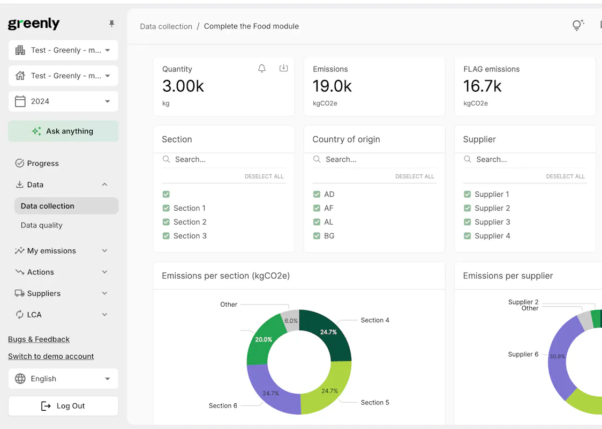602x429 pixels.
Task: Uncheck the AD country checkbox
Action: (317, 194)
